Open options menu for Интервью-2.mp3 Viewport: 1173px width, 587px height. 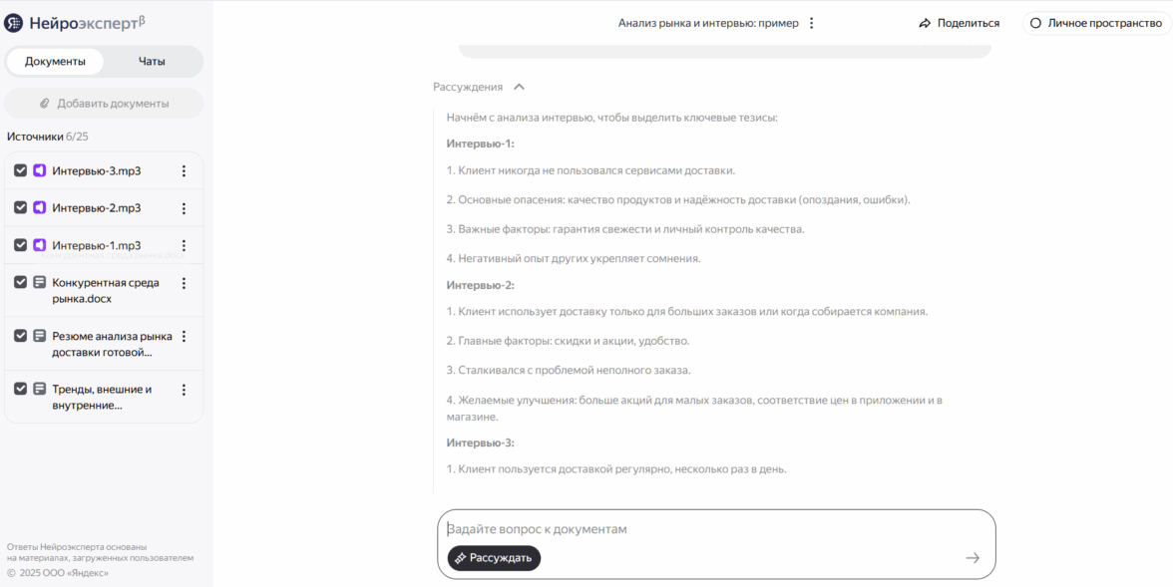pyautogui.click(x=184, y=208)
